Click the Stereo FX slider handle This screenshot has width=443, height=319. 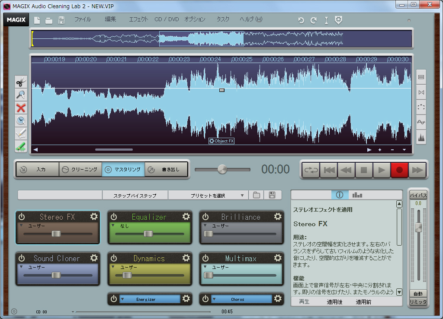pyautogui.click(x=56, y=234)
